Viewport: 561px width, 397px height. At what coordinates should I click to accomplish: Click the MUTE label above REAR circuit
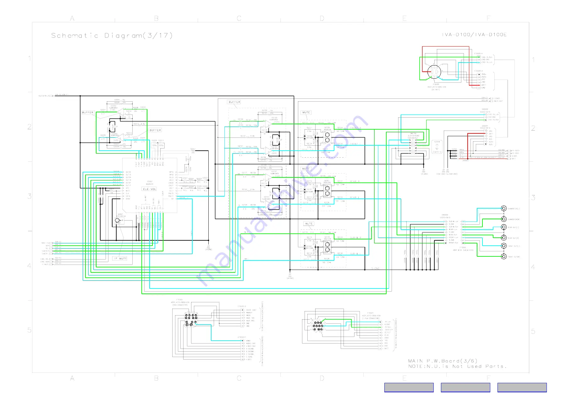tap(306, 169)
